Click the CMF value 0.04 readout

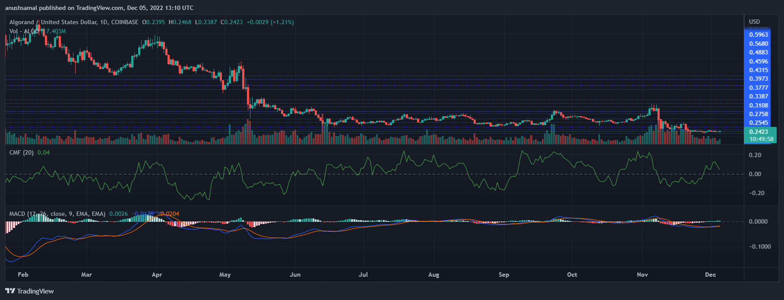click(x=44, y=152)
